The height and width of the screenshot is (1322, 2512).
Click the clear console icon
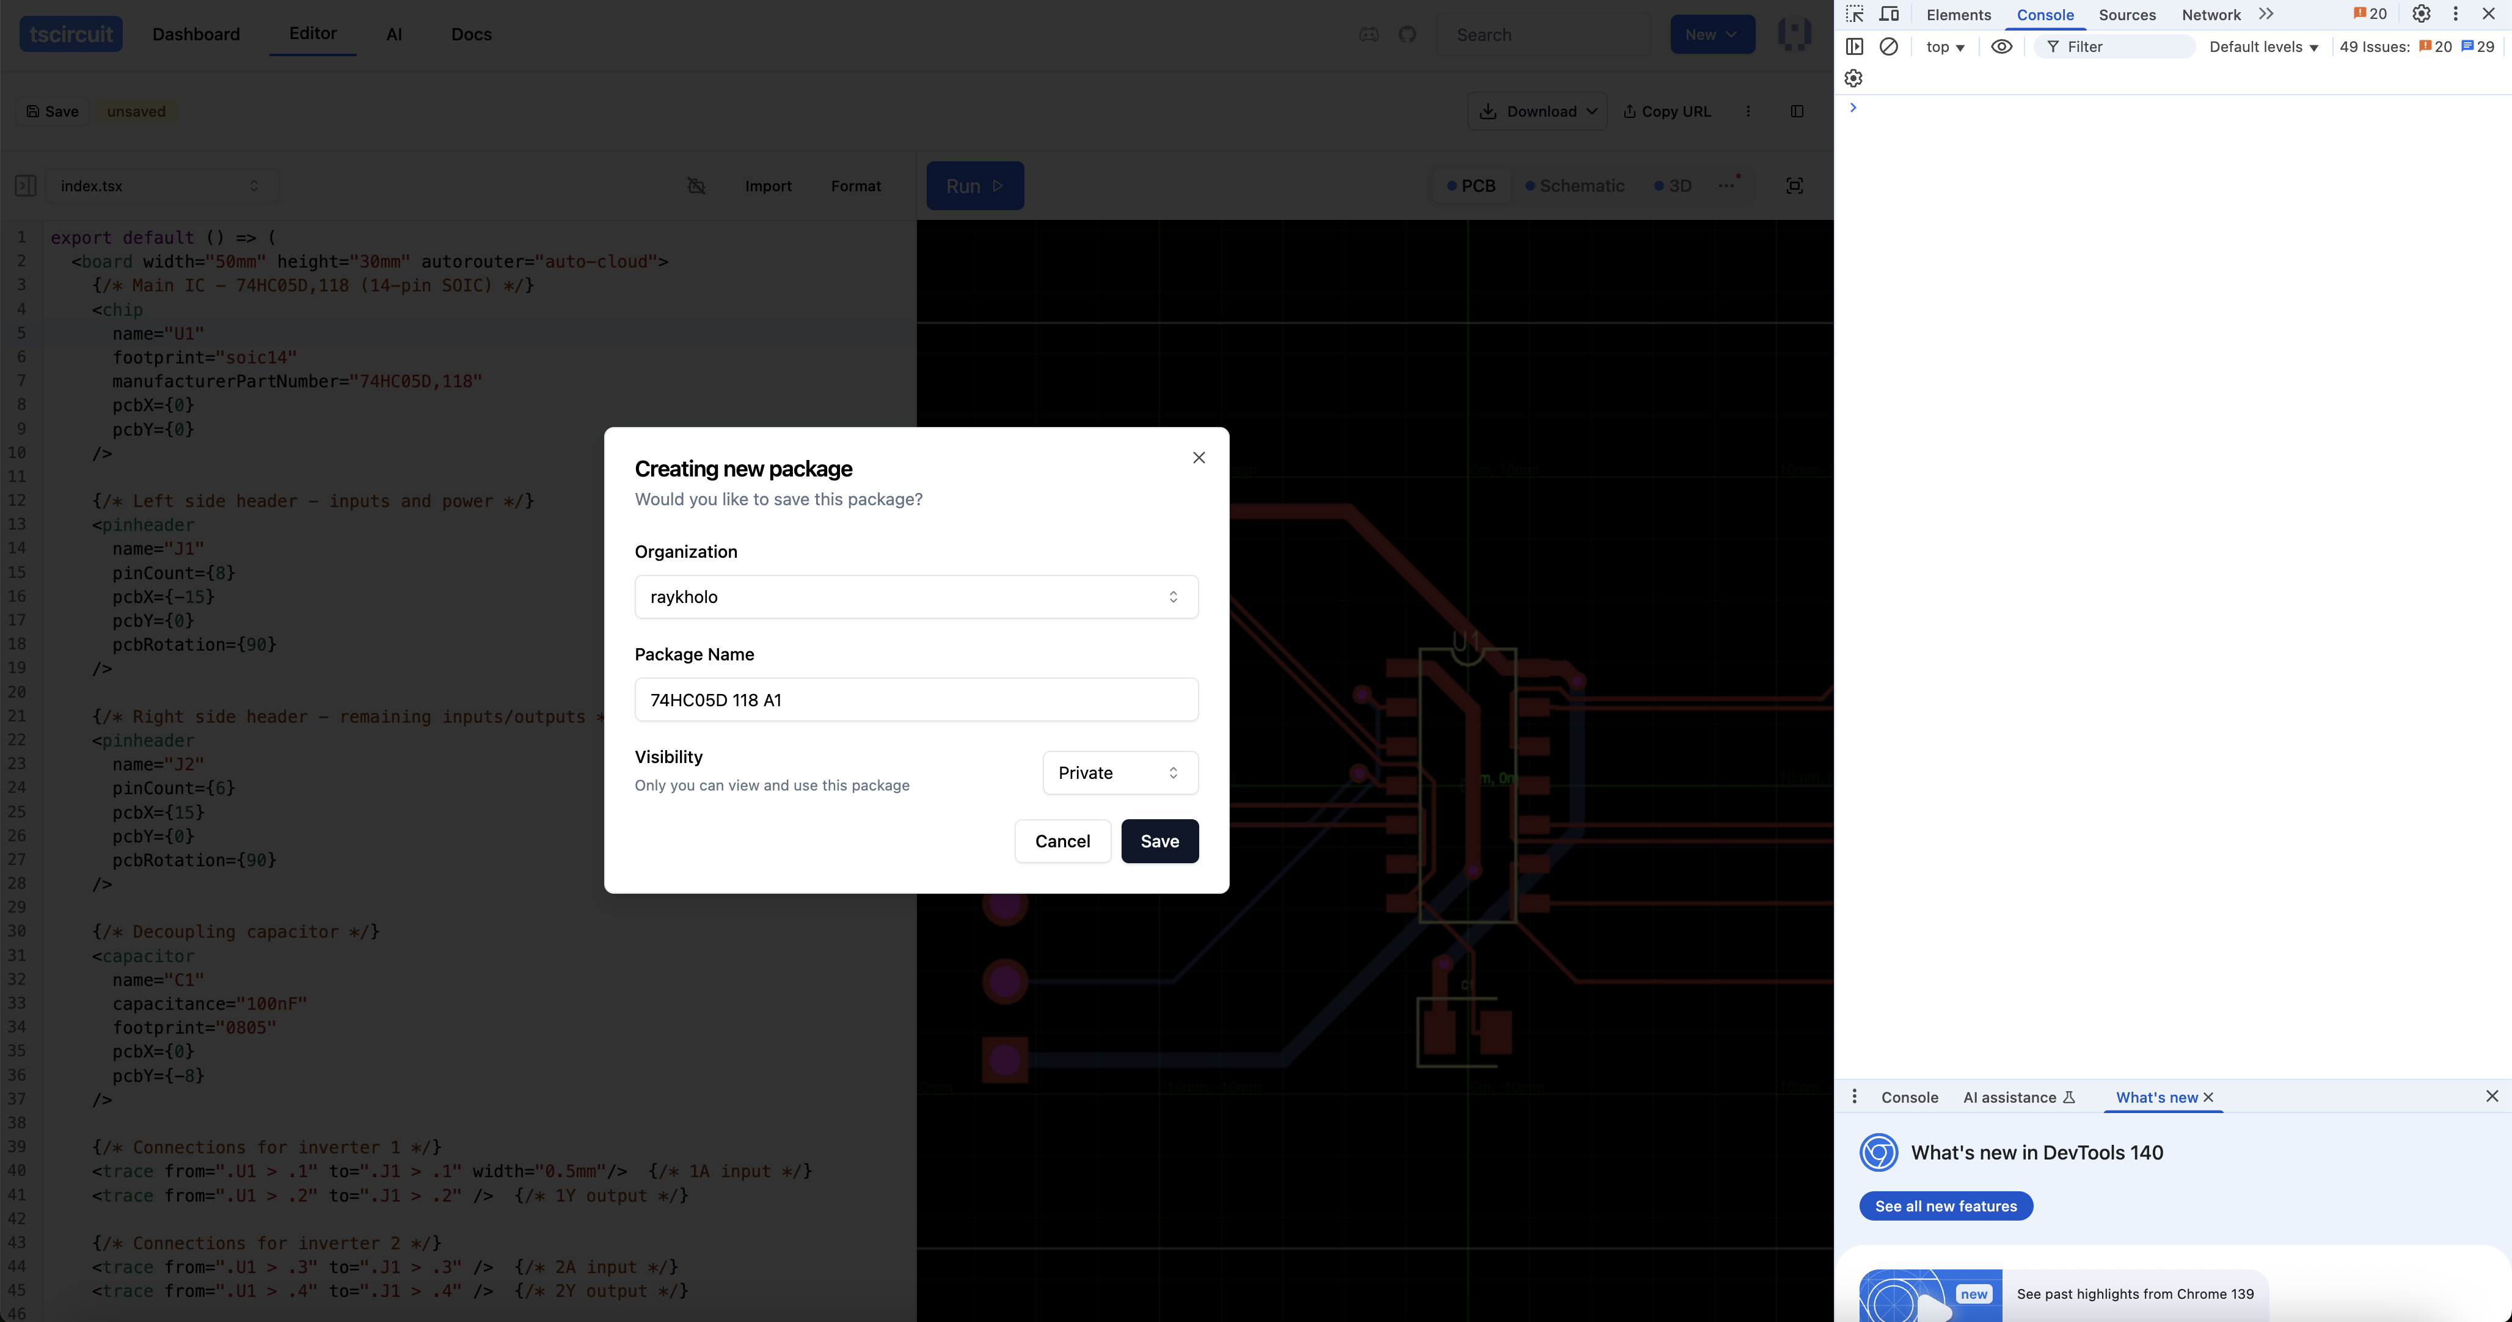(x=1889, y=47)
